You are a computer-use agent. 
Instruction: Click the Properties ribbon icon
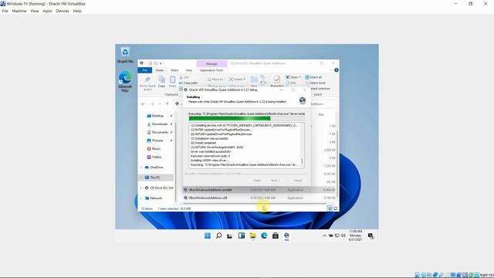(x=277, y=80)
